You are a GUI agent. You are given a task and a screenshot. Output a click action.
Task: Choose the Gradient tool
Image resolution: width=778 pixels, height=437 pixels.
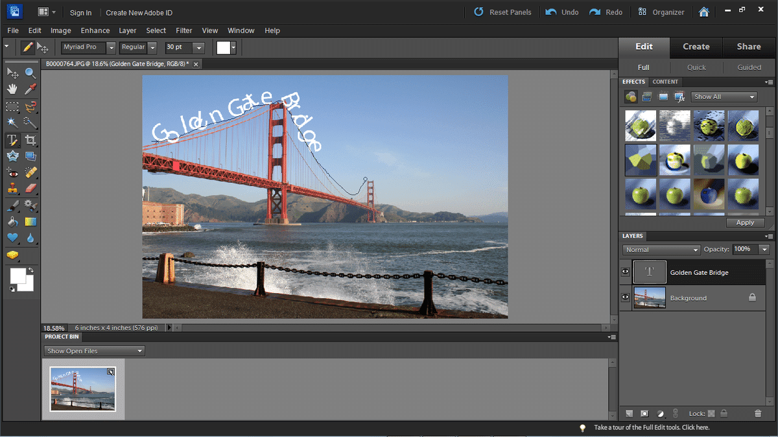[30, 221]
